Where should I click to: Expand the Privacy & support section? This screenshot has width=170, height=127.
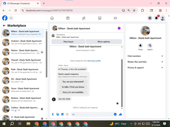coord(145,67)
